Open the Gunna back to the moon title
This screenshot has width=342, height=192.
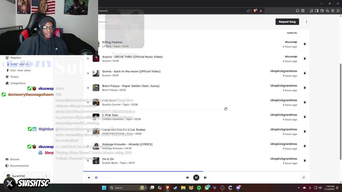(x=131, y=71)
